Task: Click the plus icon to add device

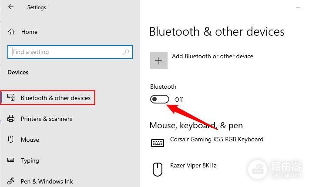Action: [x=159, y=60]
